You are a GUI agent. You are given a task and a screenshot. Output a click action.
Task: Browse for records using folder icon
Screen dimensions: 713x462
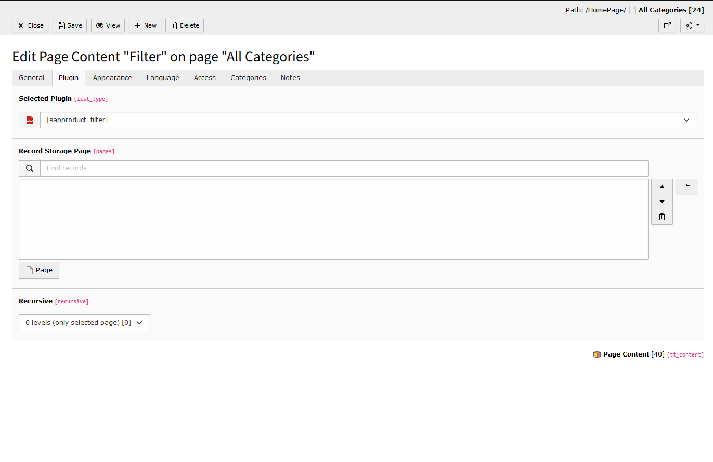tap(686, 187)
